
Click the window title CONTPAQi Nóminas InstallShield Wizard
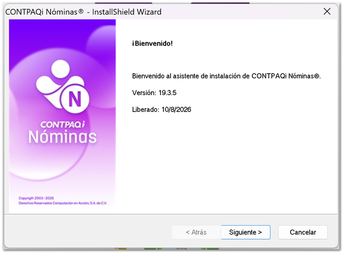tap(83, 12)
